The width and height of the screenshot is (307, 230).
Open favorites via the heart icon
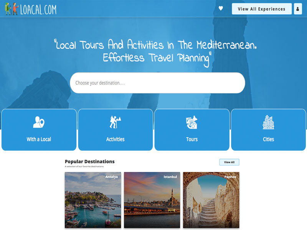pos(221,8)
